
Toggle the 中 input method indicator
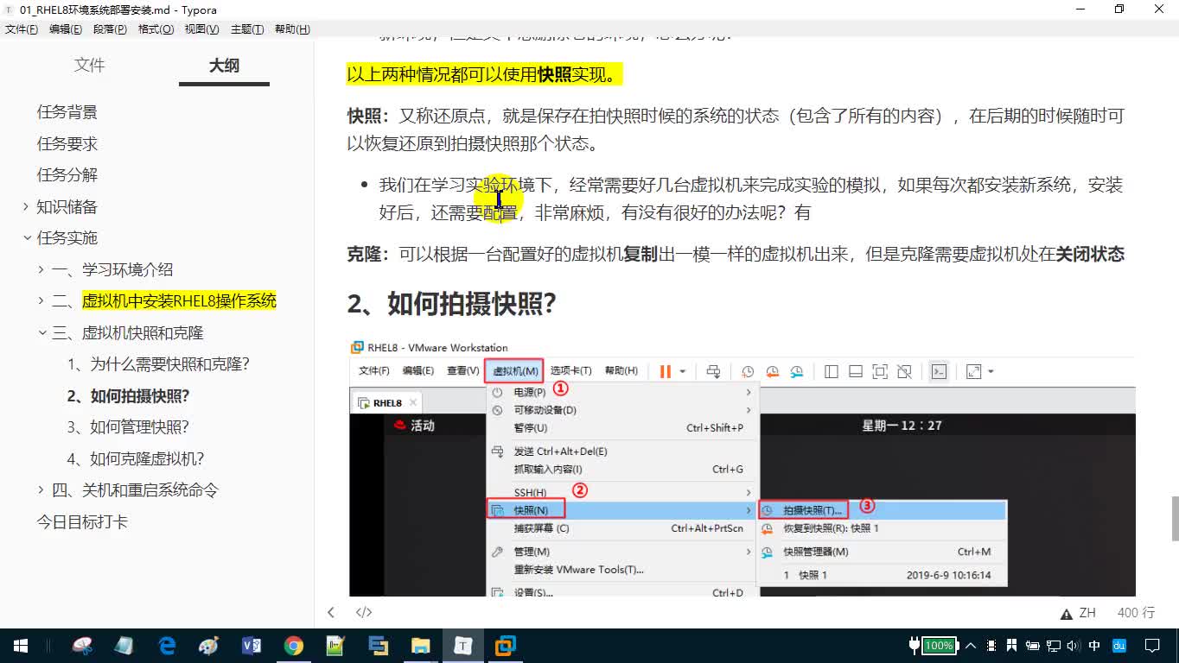click(1094, 646)
